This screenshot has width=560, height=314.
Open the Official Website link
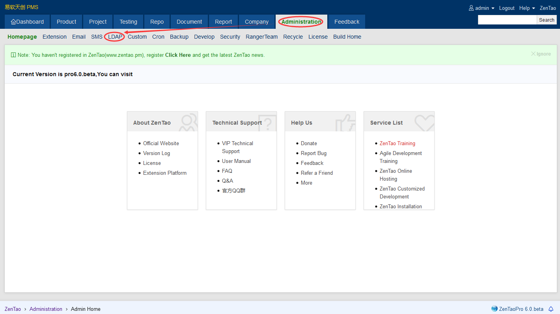(x=161, y=143)
